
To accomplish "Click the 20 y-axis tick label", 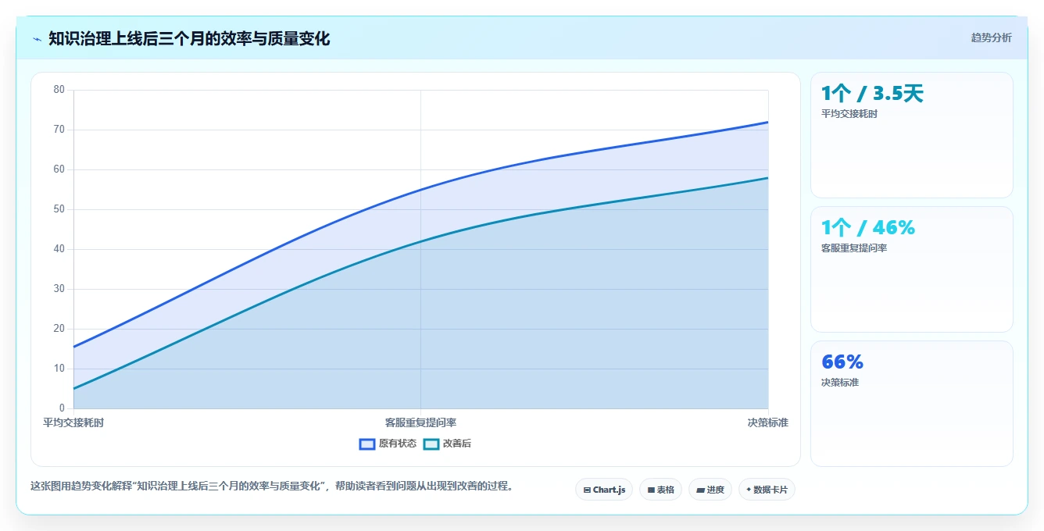I will coord(59,329).
